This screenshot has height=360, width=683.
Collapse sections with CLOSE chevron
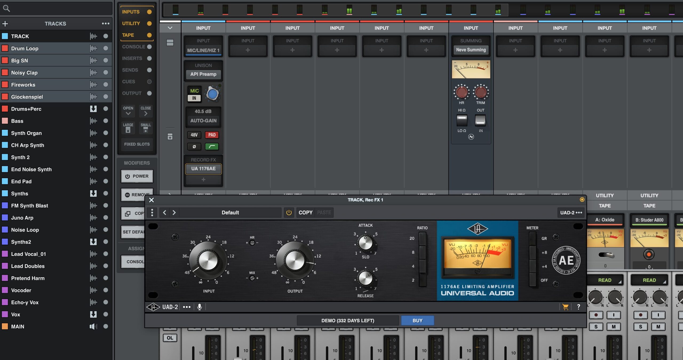click(146, 111)
